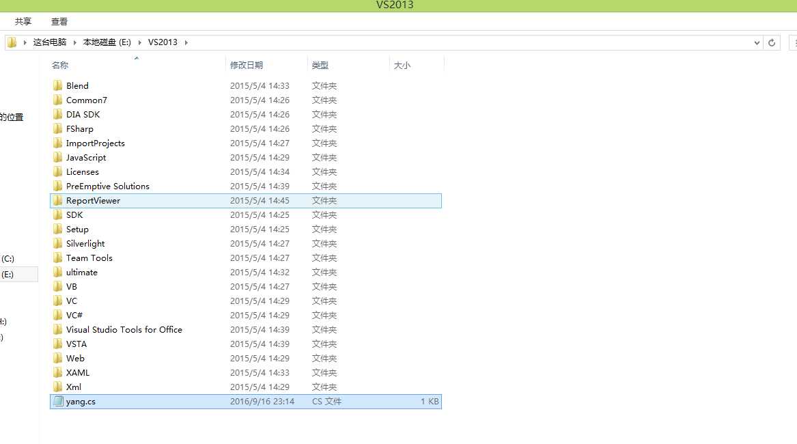Click the Common7 folder name
The width and height of the screenshot is (797, 444).
pos(87,100)
